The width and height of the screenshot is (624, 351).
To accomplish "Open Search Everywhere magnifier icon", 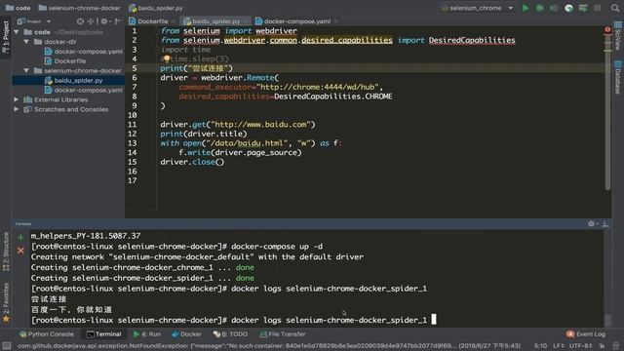I will 615,8.
